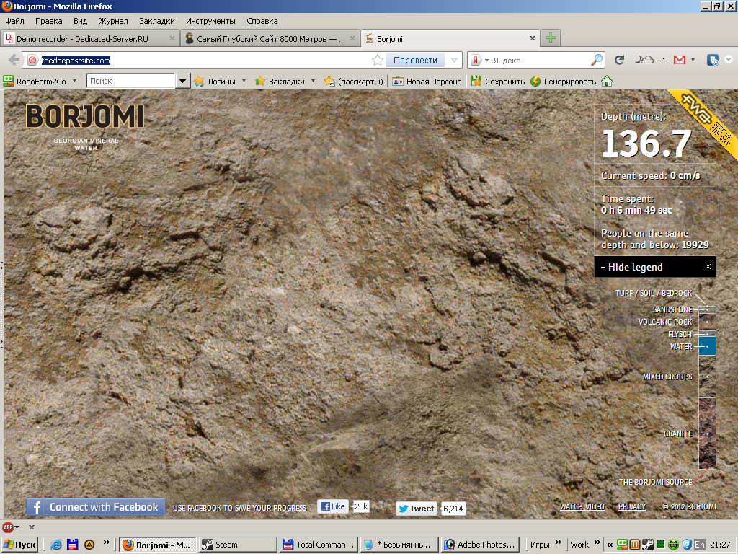The width and height of the screenshot is (738, 554).
Task: Expand Work toolbar chevron
Action: [597, 543]
